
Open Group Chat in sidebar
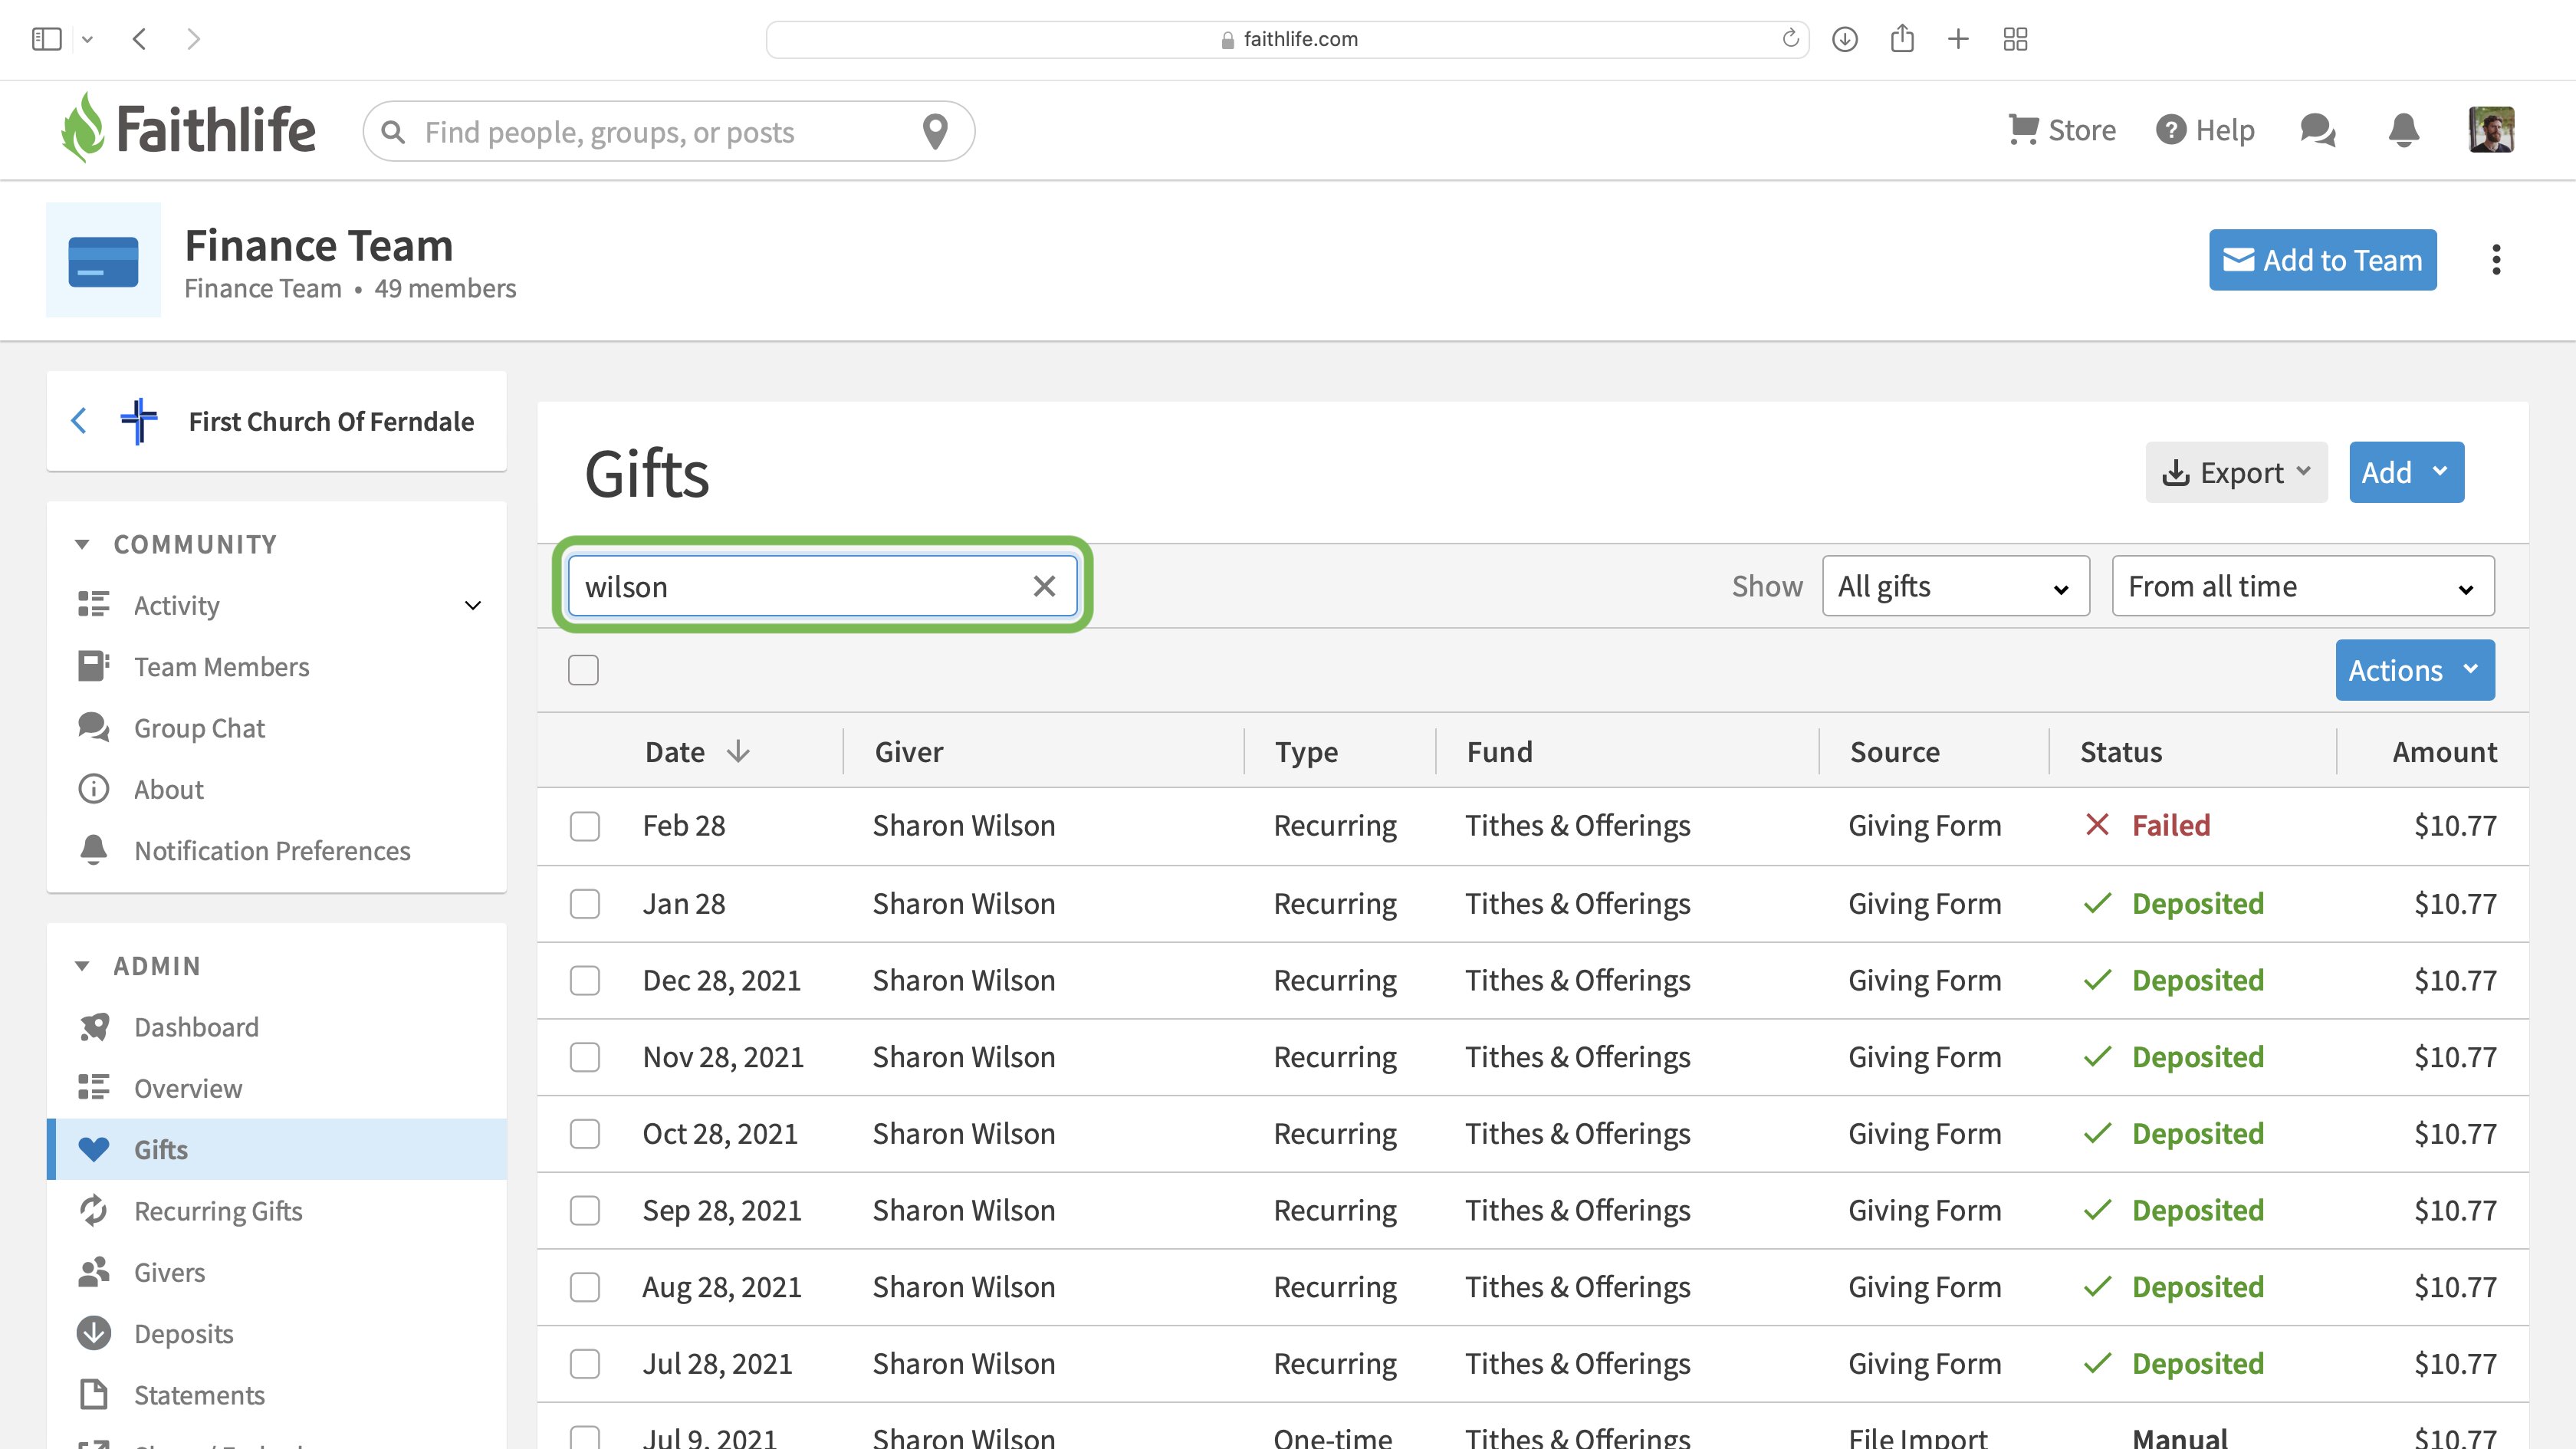pos(199,728)
